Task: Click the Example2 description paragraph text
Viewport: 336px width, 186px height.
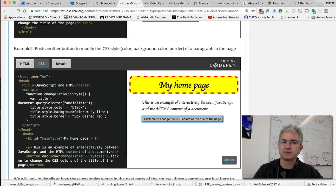Action: pos(125,48)
